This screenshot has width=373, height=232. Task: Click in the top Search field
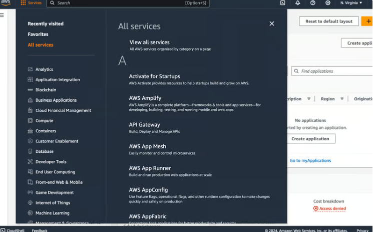128,3
